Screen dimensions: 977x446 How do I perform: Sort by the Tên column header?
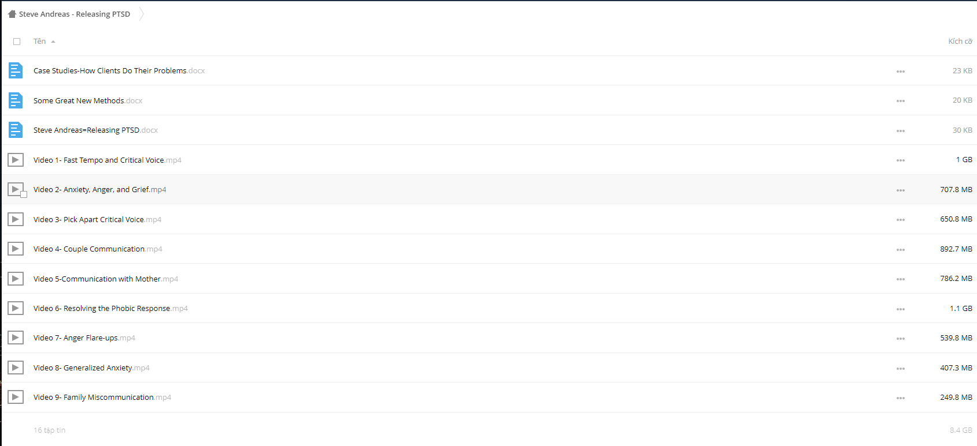pos(39,42)
